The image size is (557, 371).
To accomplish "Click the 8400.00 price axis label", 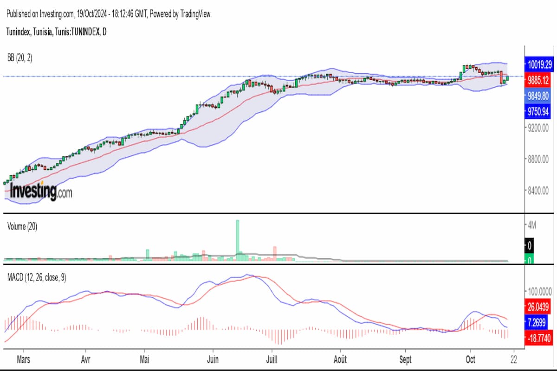I will pyautogui.click(x=538, y=190).
